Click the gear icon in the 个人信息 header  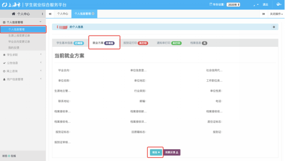click(274, 27)
